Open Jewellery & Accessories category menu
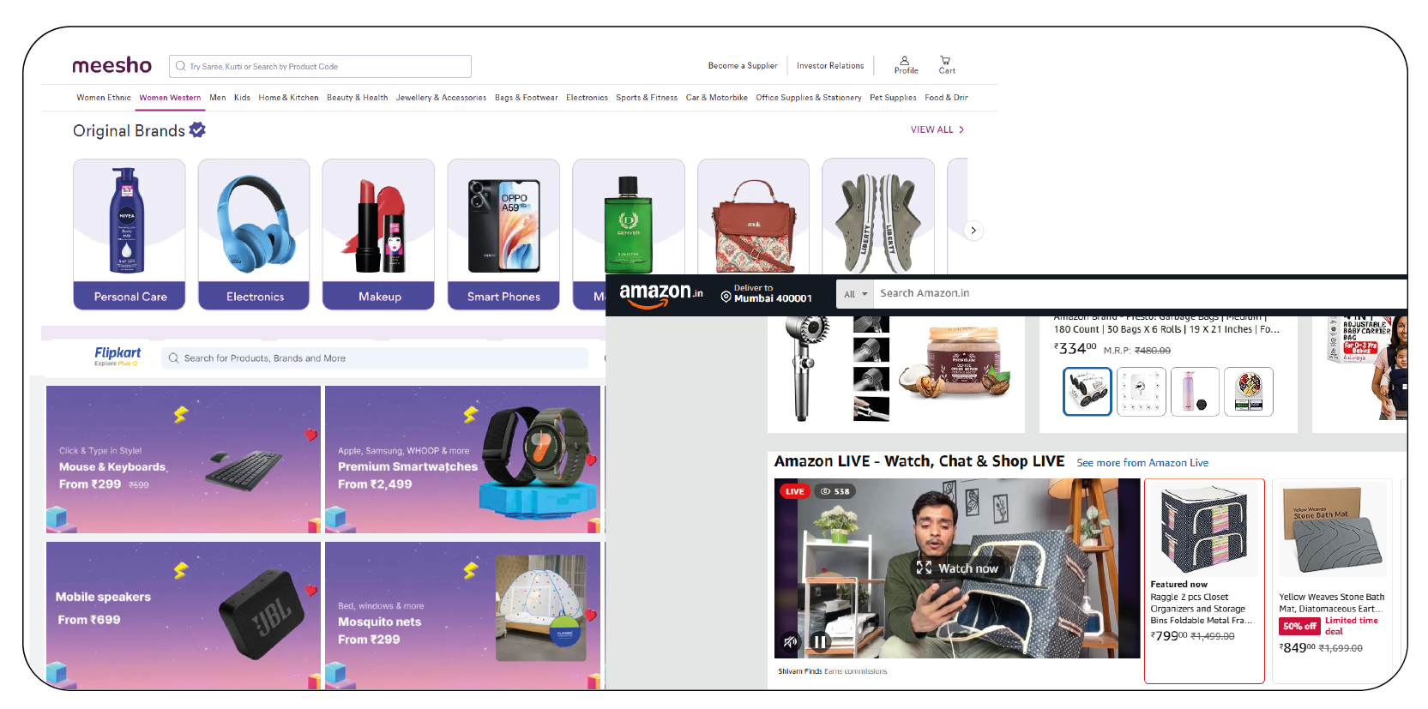This screenshot has height=709, width=1428. click(x=441, y=98)
